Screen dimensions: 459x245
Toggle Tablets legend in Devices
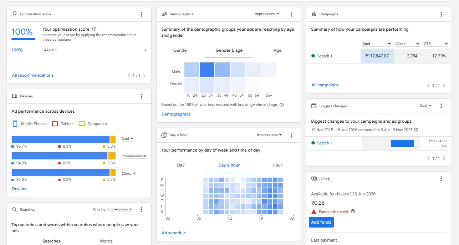click(63, 124)
